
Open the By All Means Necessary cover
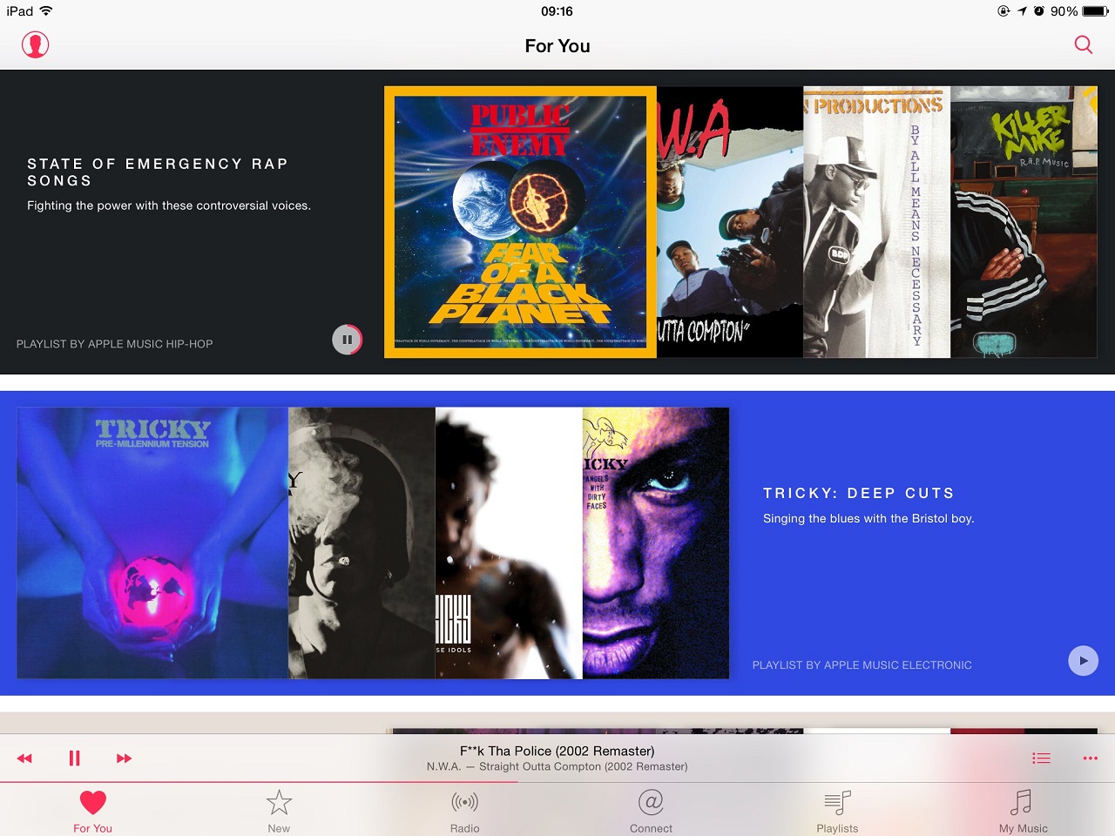pyautogui.click(x=876, y=221)
